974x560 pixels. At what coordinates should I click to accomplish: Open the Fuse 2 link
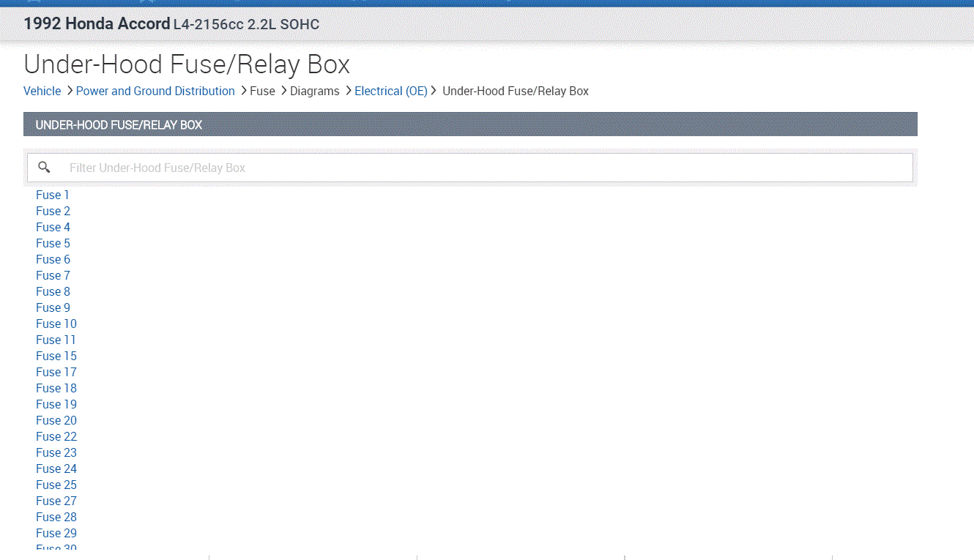pyautogui.click(x=53, y=211)
